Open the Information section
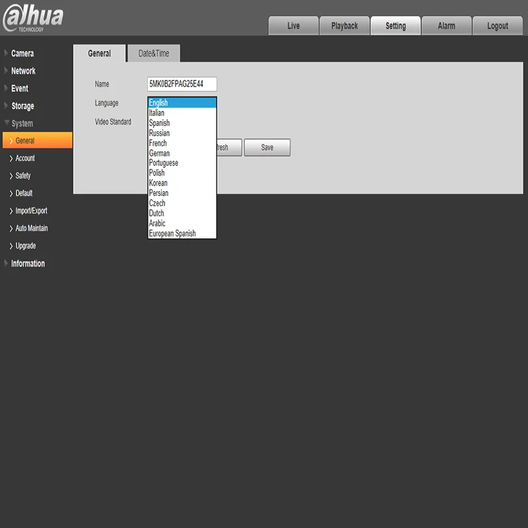 pos(28,263)
